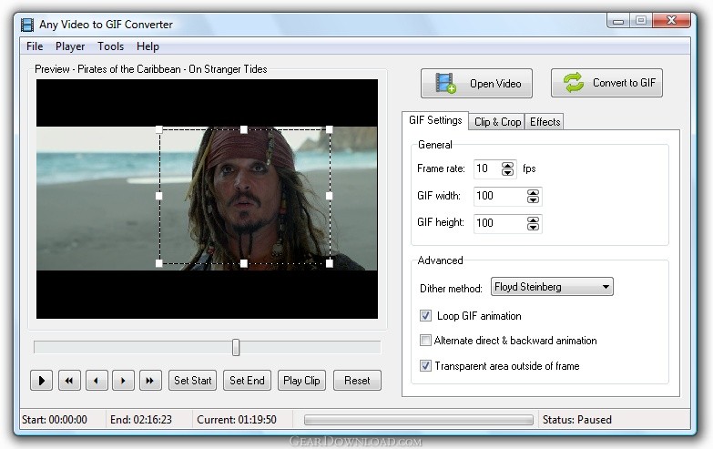Screen dimensions: 713x449
Task: Maximize the Any Video to GIF Converter window
Action: (x=641, y=20)
